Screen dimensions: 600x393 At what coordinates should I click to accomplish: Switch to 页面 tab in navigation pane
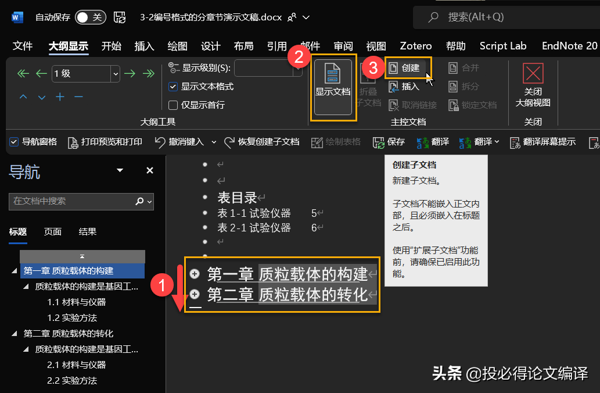coord(53,232)
